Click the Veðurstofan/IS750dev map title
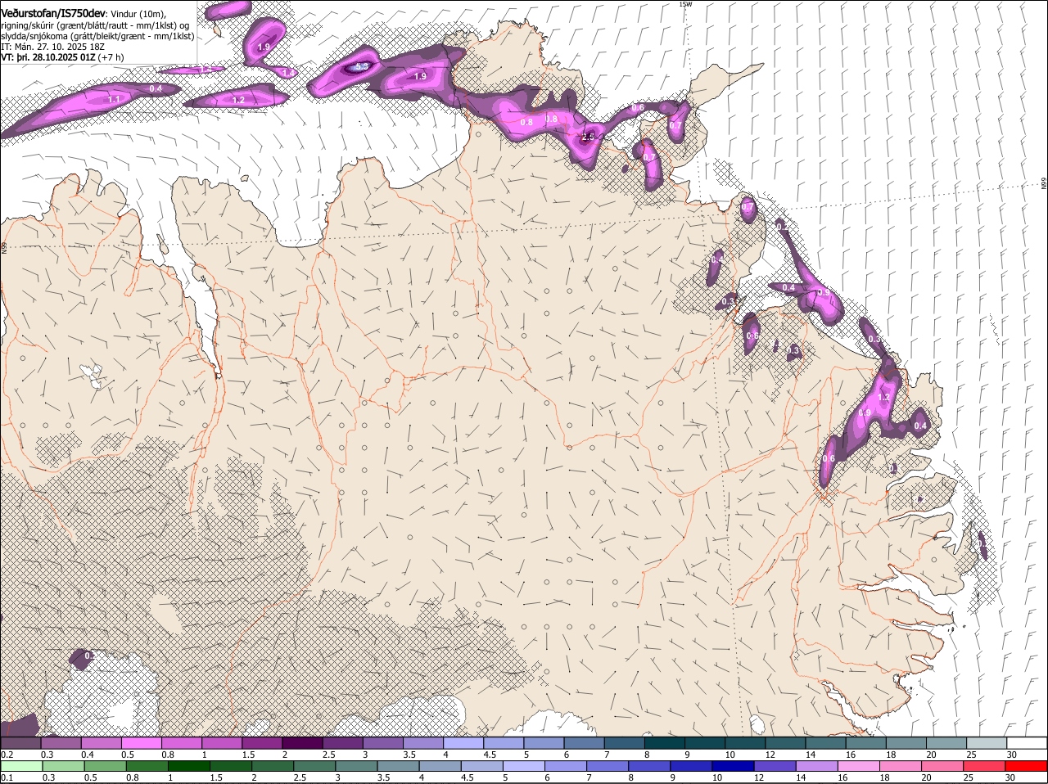This screenshot has width=1048, height=784. tap(53, 14)
